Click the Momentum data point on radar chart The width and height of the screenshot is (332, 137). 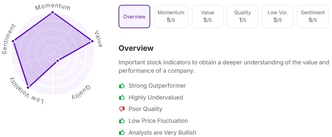point(52,13)
